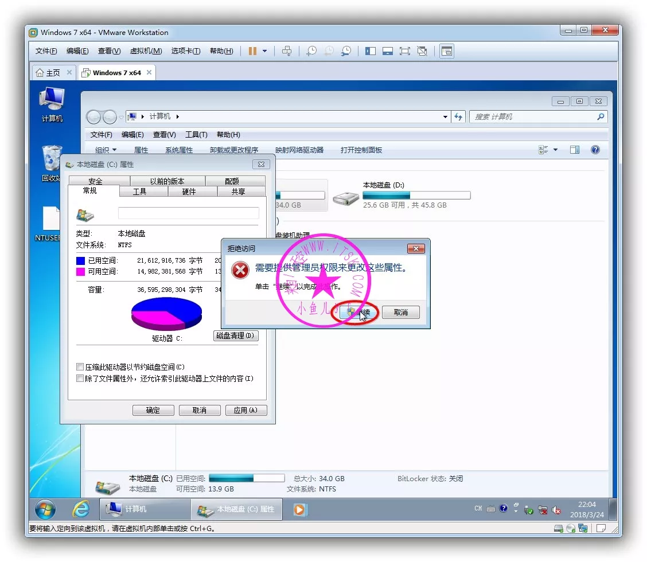Click the Explorer help question mark icon
This screenshot has width=647, height=562.
(x=595, y=150)
